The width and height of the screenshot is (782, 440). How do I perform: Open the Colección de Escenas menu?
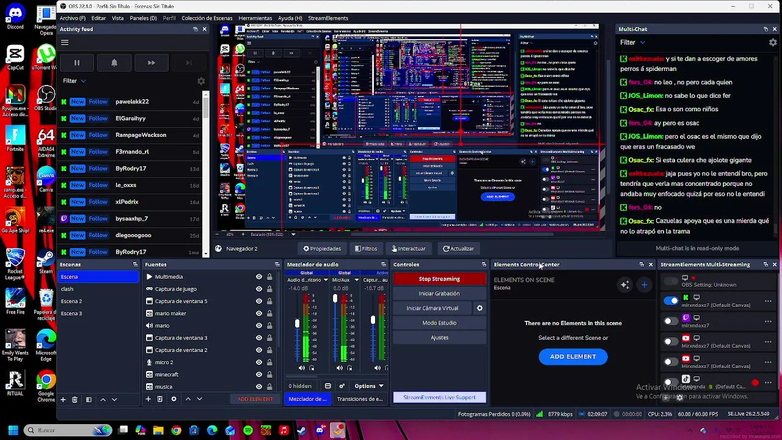point(206,18)
